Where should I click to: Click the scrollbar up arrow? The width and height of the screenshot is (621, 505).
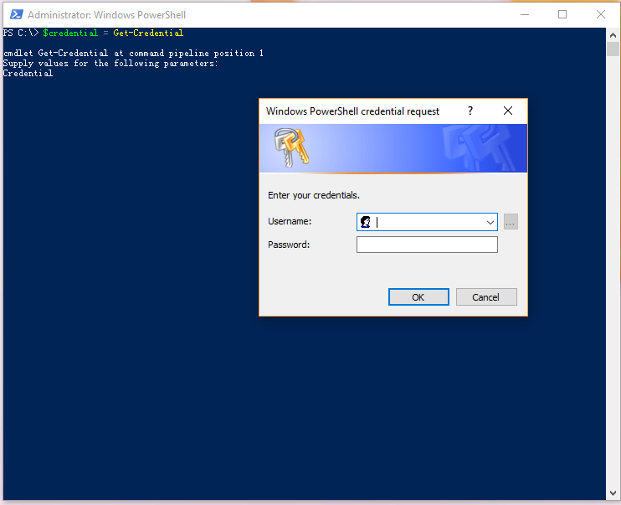(613, 34)
